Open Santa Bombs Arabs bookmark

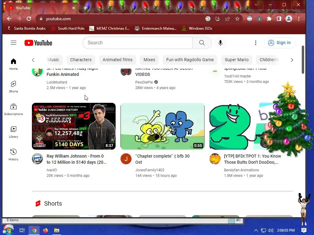point(26,28)
